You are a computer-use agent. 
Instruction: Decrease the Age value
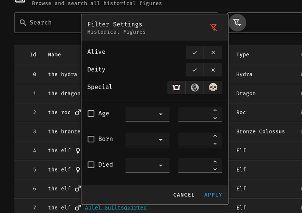pos(215,118)
